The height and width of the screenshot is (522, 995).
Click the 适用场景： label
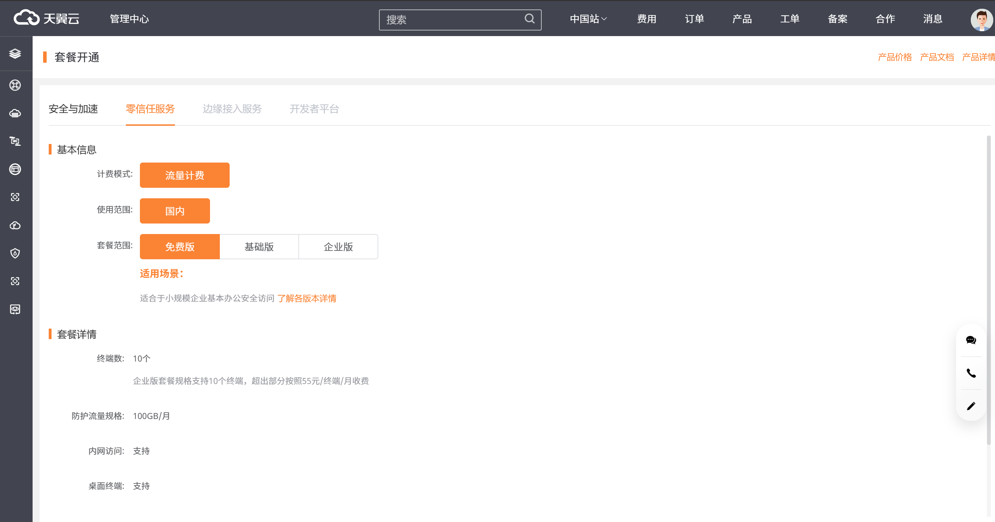coord(162,273)
